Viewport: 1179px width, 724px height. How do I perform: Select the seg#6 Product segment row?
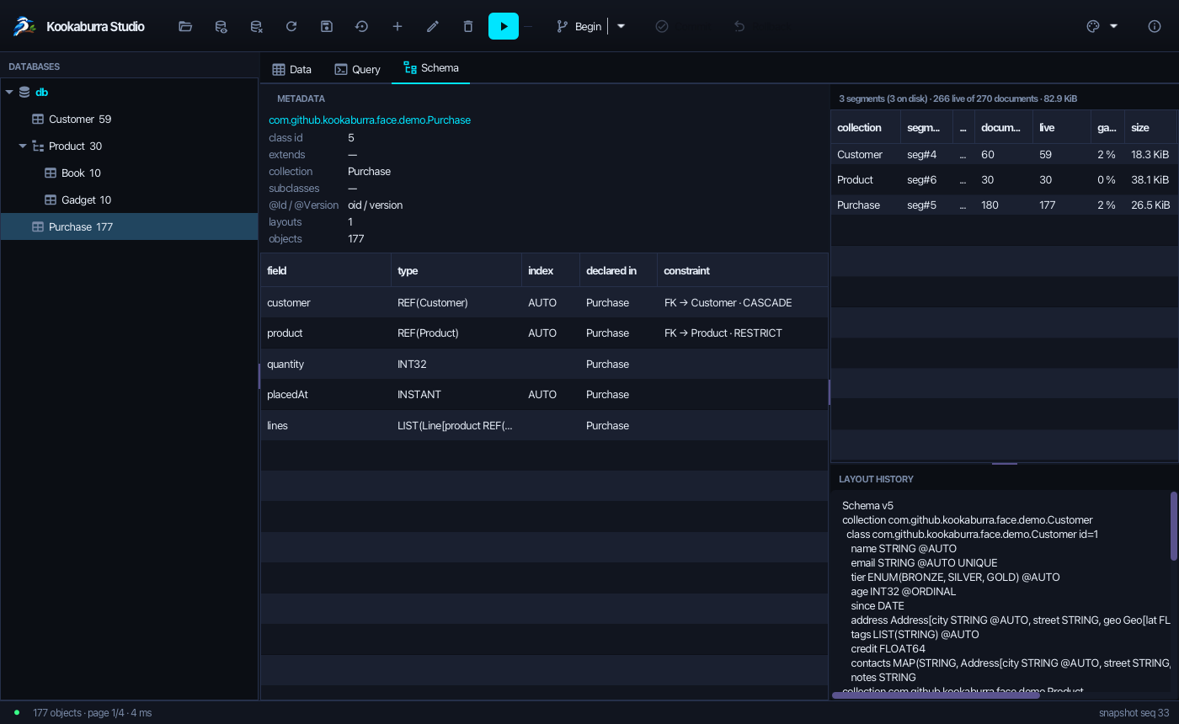[1004, 180]
